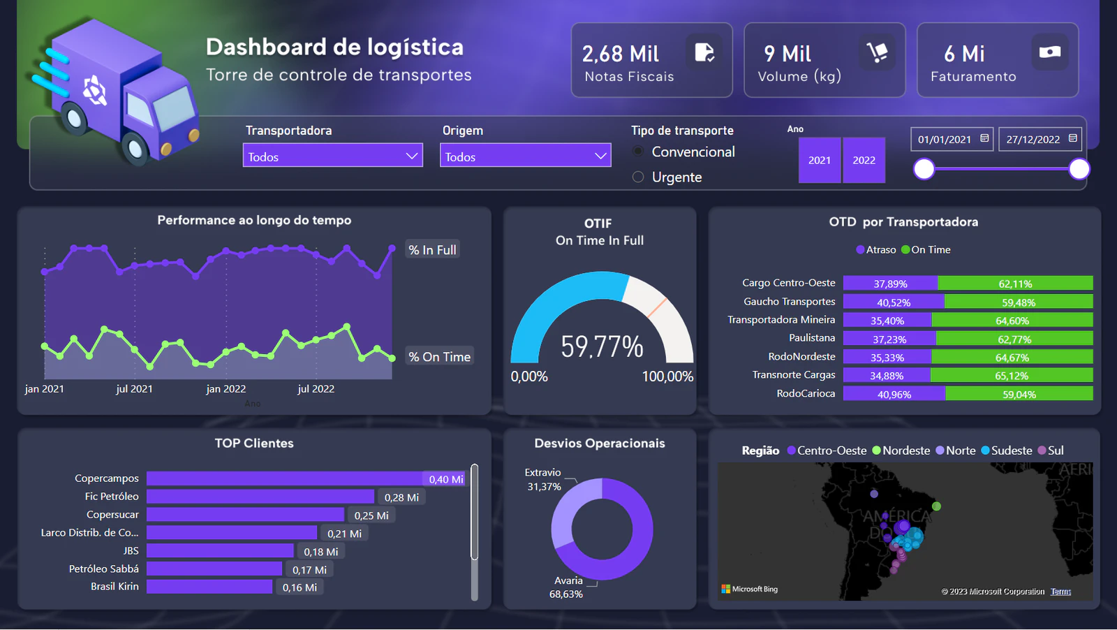1117x630 pixels.
Task: Click the purple truck logo
Action: click(115, 91)
